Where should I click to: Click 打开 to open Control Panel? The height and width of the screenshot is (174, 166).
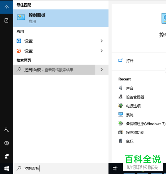click(129, 61)
